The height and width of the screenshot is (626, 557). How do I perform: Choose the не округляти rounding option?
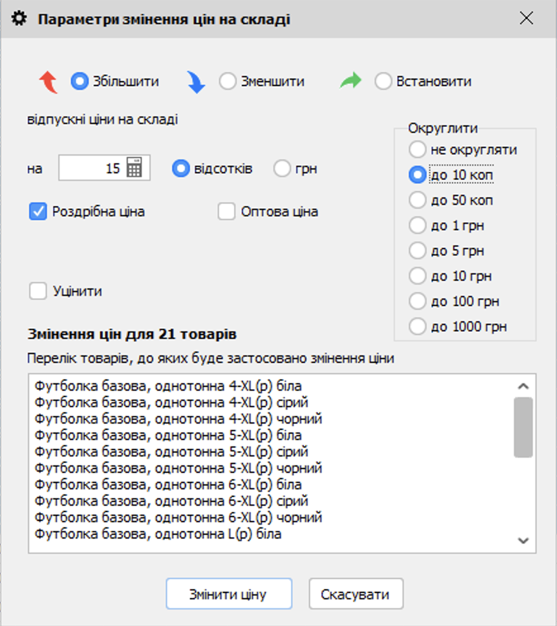418,149
